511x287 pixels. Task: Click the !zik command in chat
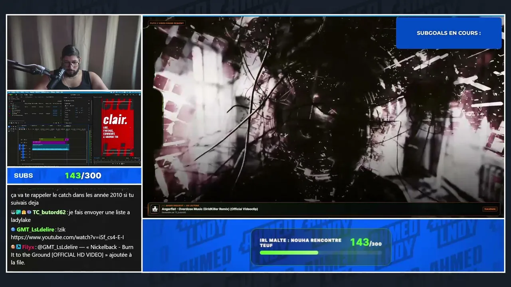coord(62,230)
